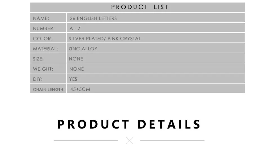
Task: Select the YES value beside DIY
Action: [73, 79]
